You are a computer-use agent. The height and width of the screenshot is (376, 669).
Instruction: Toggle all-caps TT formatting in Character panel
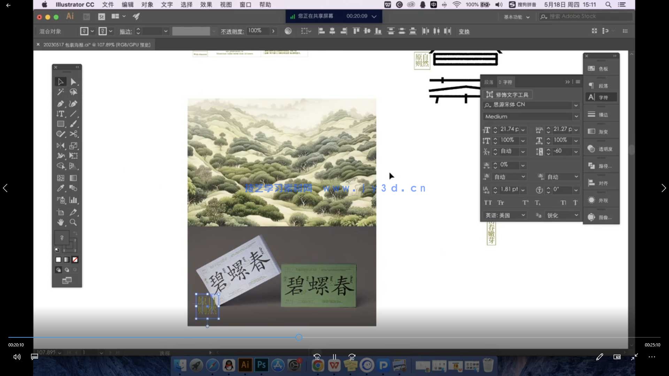pos(489,202)
